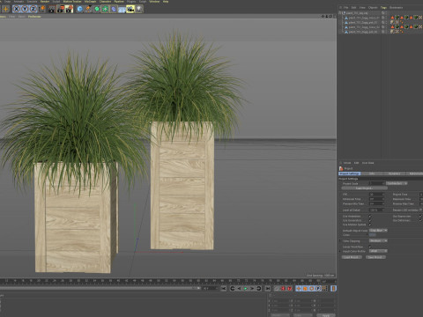Click the Render View clapperboard icon
Viewport: 423px width, 317px height.
pyautogui.click(x=52, y=9)
